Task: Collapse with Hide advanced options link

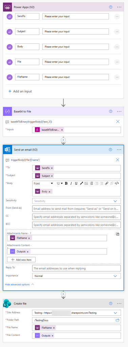Action: tap(19, 284)
